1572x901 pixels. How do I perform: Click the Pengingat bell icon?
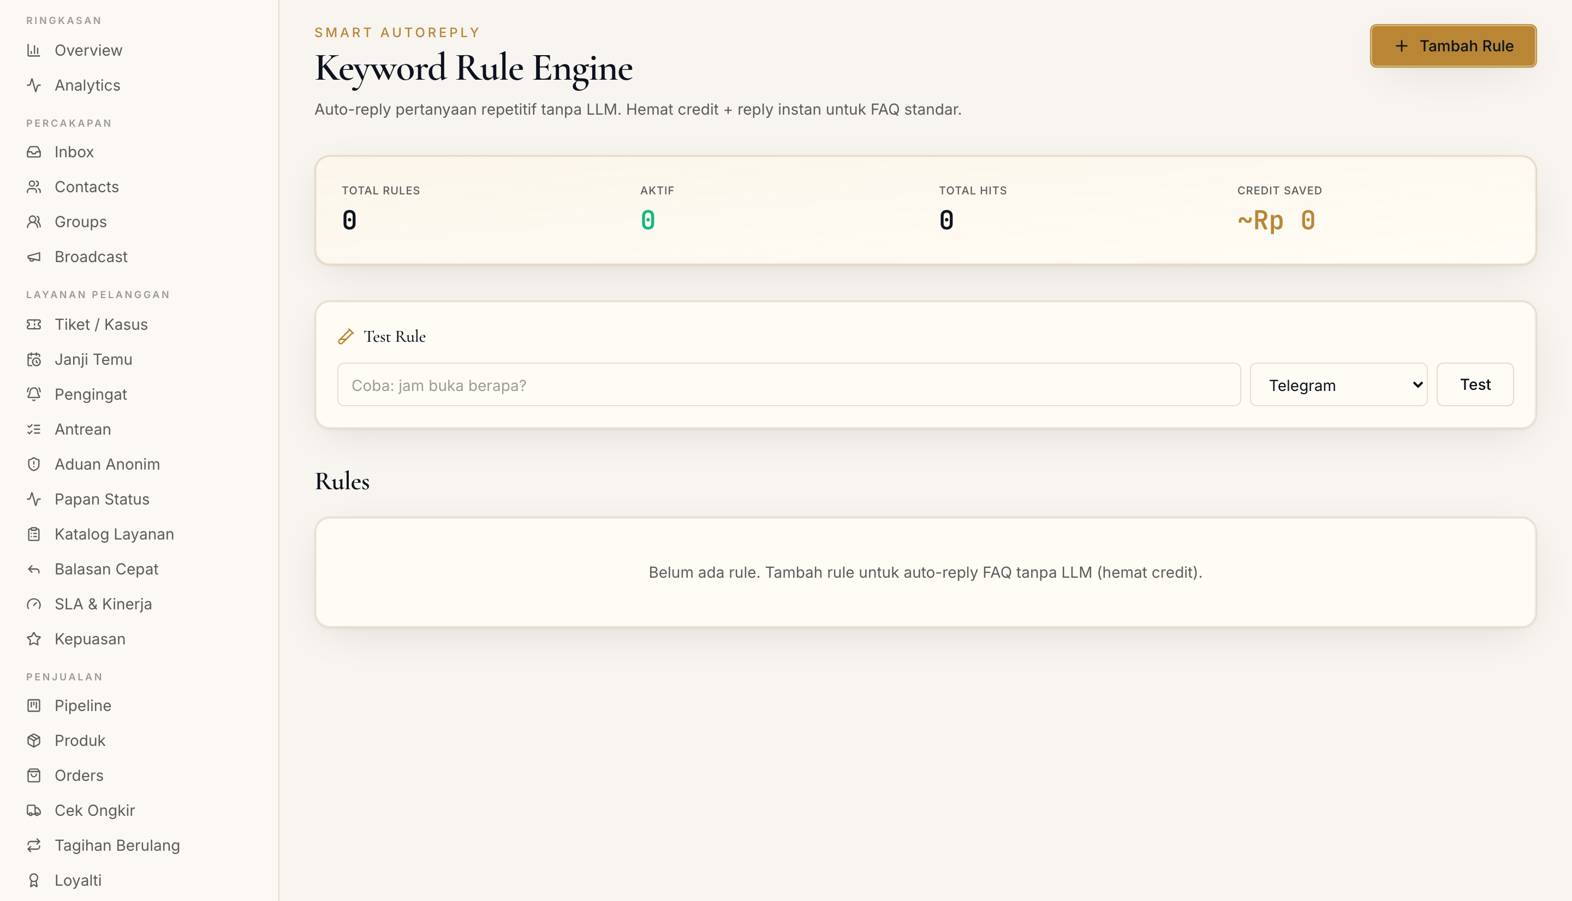coord(34,394)
